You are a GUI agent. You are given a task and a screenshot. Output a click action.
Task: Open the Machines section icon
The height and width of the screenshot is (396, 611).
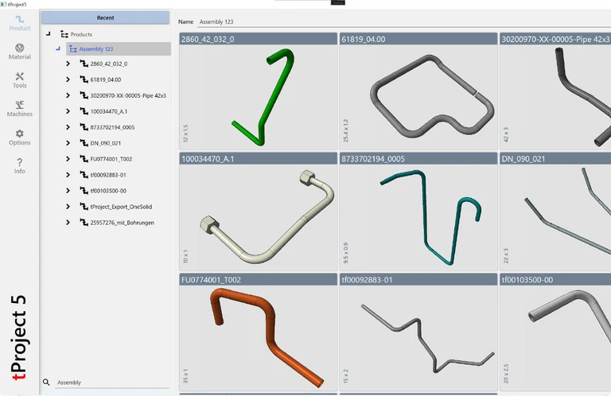(x=19, y=108)
